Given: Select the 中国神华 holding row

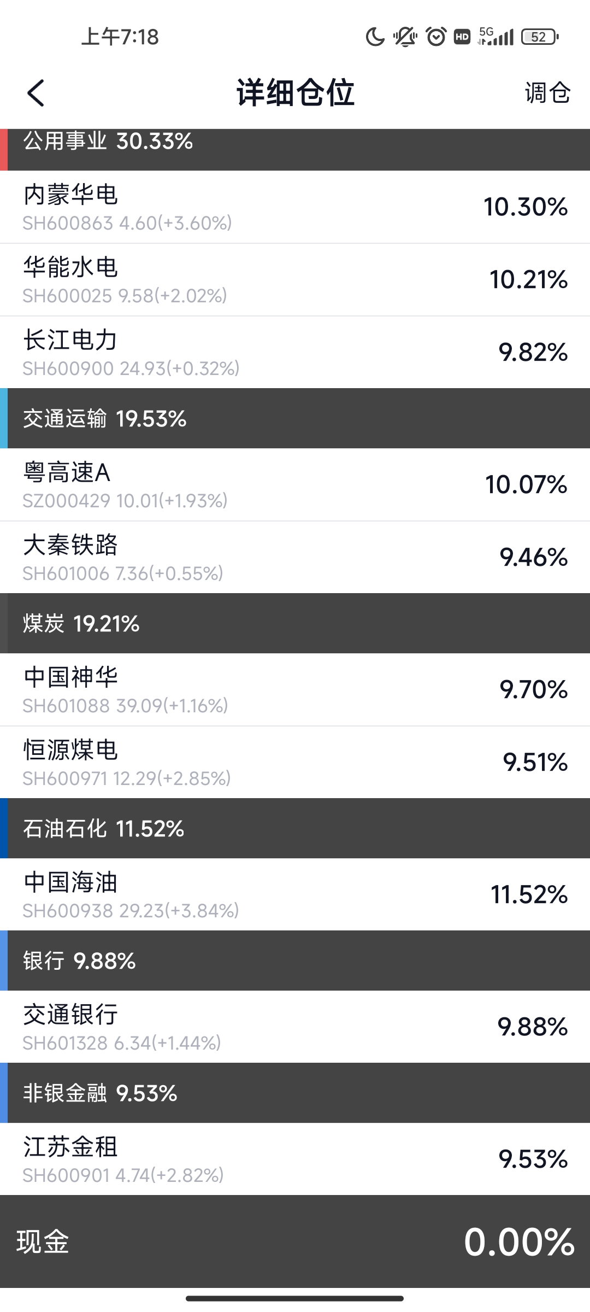Looking at the screenshot, I should pos(295,690).
